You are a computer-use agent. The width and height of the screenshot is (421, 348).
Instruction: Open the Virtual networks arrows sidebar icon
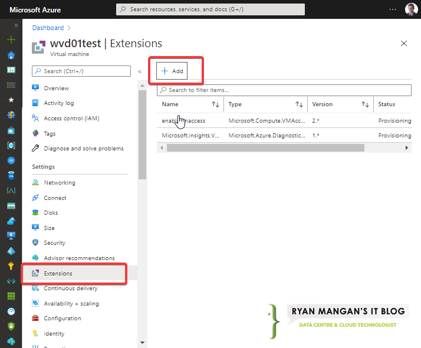coord(11,281)
